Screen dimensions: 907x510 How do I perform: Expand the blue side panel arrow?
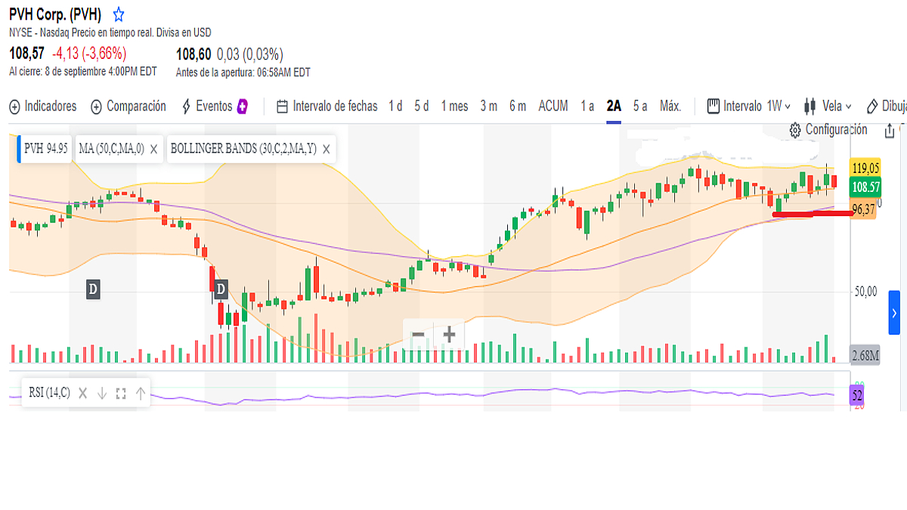[x=894, y=312]
